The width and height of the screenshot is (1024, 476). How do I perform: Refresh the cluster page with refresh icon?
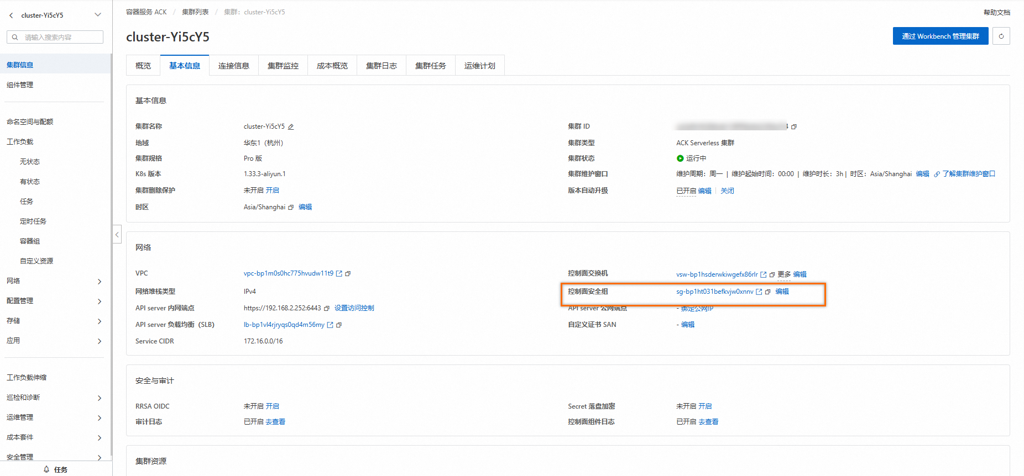pos(1001,36)
